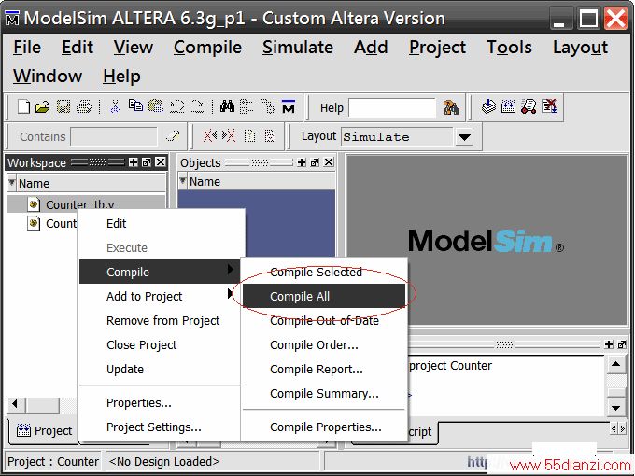Click in the Contains filter input field

[x=114, y=136]
